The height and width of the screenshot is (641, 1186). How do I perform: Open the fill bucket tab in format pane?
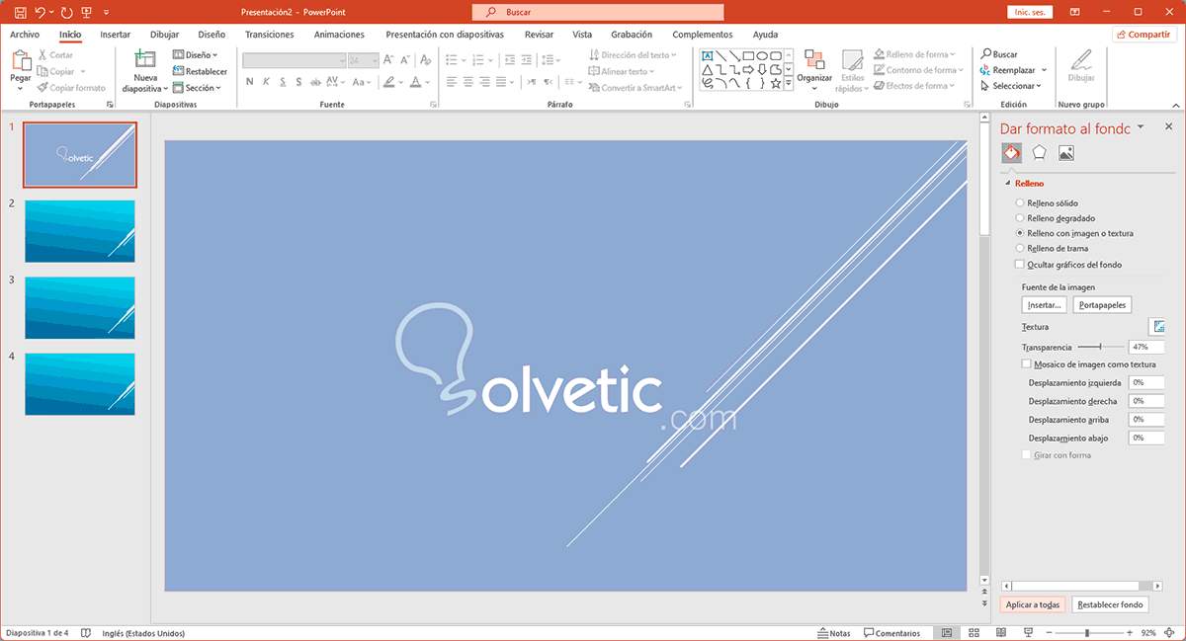pyautogui.click(x=1011, y=153)
